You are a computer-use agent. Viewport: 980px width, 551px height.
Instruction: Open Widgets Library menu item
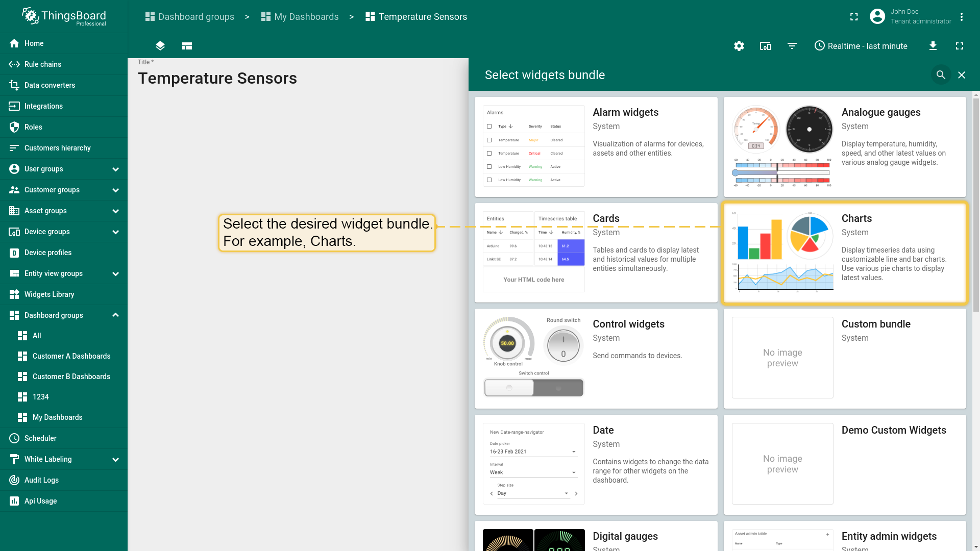click(64, 294)
